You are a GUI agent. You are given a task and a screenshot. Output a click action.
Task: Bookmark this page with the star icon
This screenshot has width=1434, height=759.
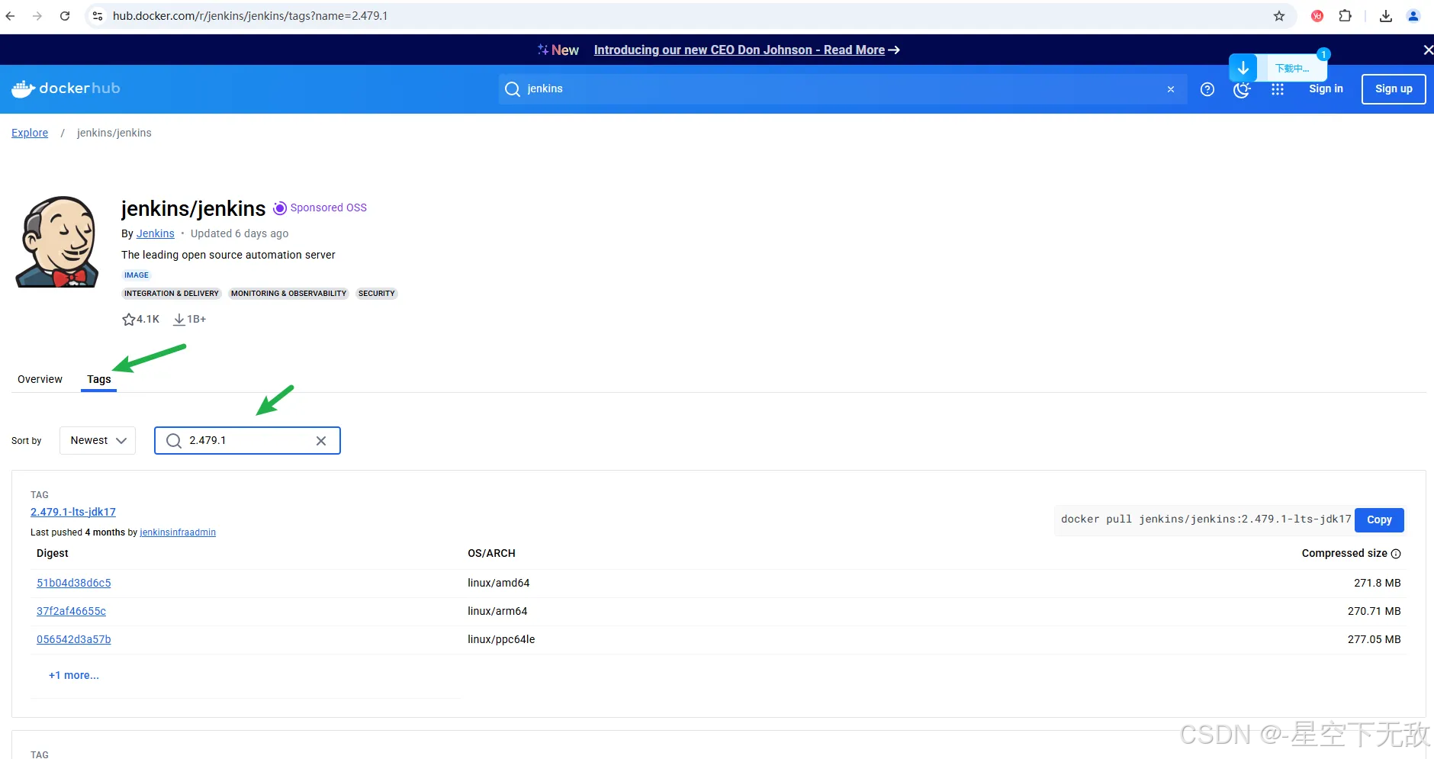pos(1279,16)
